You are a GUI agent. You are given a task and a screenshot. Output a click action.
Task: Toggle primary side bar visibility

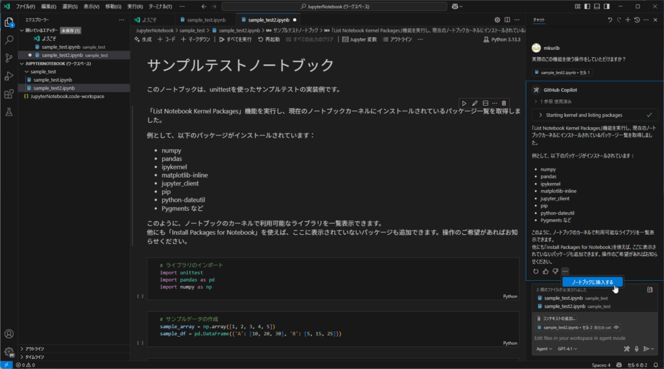(587, 6)
